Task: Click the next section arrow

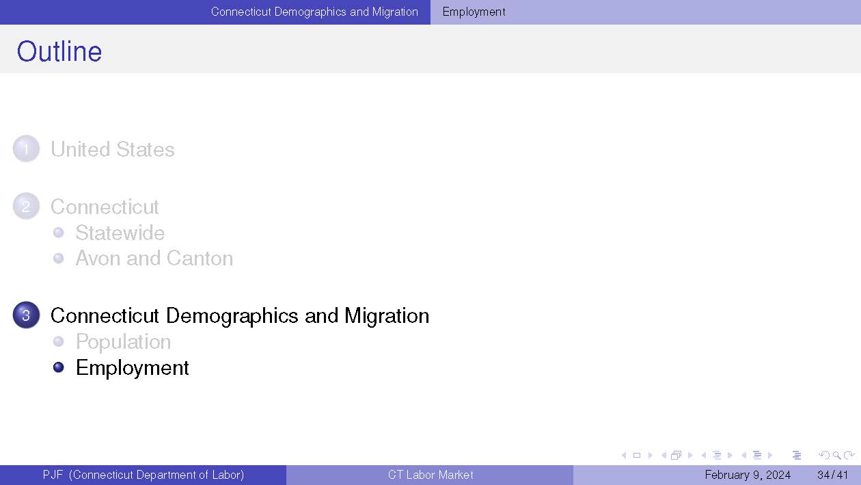Action: point(770,456)
